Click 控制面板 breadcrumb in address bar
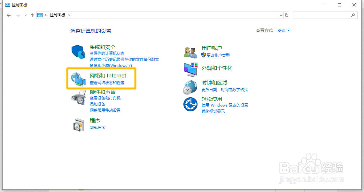 click(57, 15)
